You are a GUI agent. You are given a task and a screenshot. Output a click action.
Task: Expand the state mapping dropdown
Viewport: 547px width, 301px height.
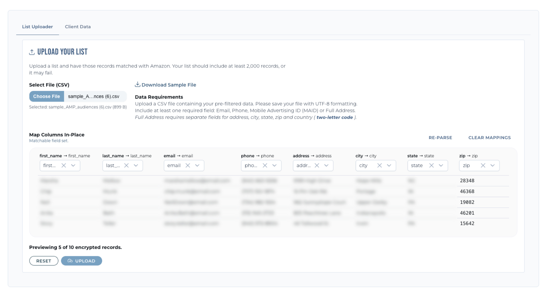click(441, 165)
